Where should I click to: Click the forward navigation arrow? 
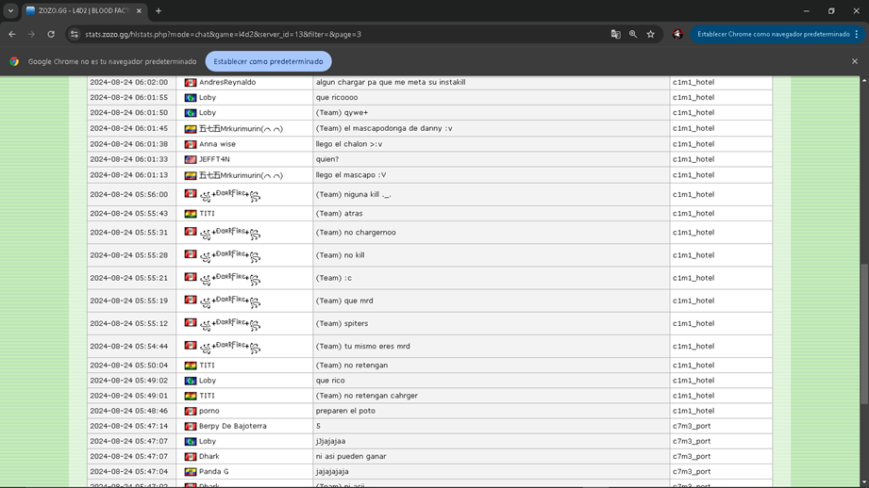click(x=31, y=34)
